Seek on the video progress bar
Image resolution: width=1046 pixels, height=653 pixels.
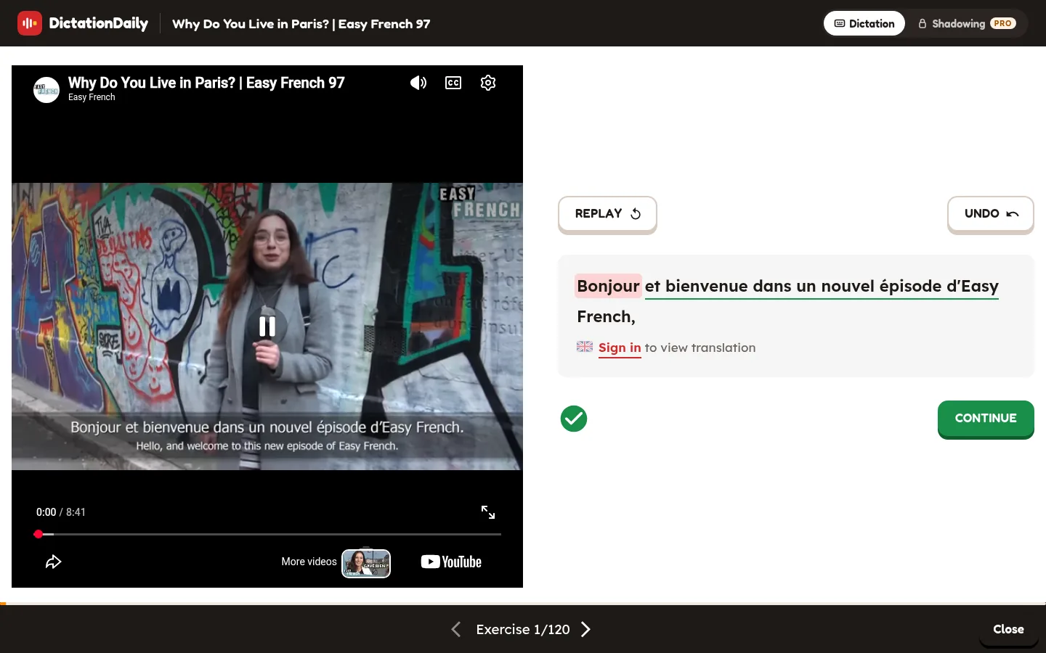pyautogui.click(x=269, y=534)
